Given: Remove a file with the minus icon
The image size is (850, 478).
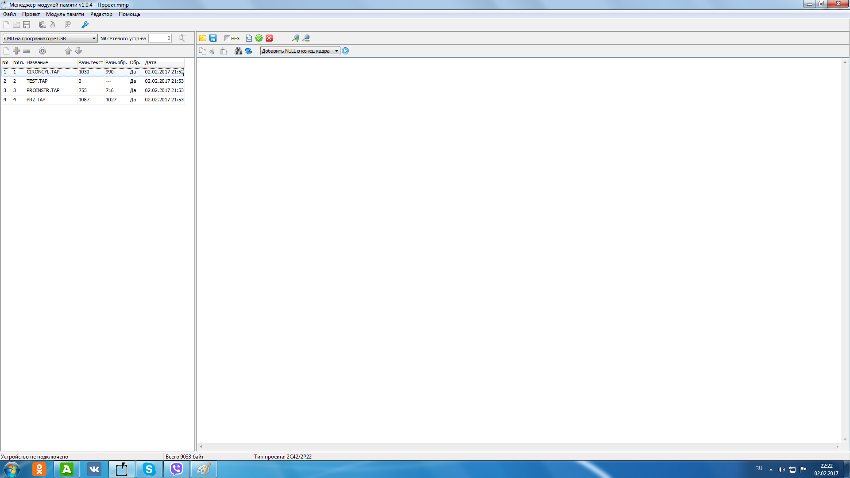Looking at the screenshot, I should click(27, 51).
